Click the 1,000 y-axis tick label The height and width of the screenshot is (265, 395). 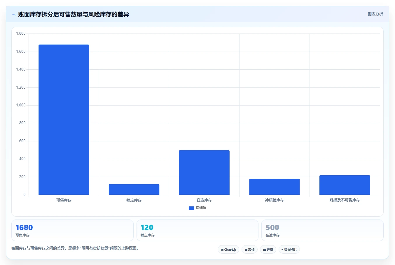(x=21, y=105)
